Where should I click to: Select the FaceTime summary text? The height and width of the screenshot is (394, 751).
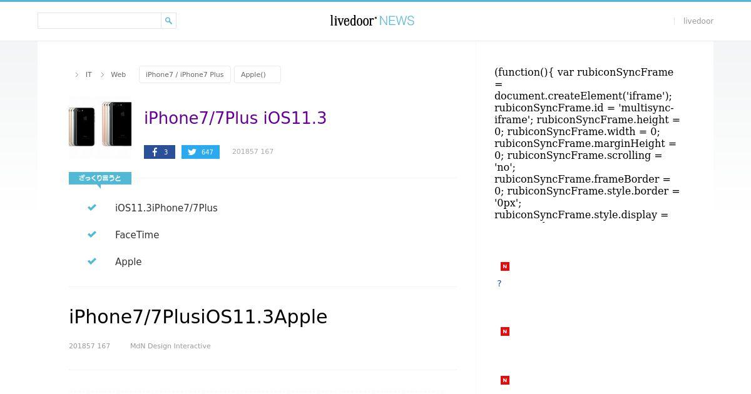(137, 235)
